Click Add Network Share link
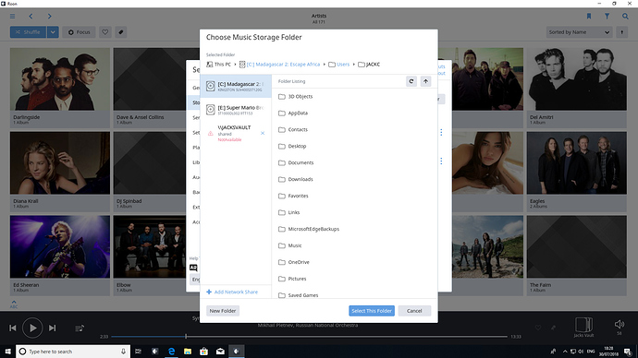The width and height of the screenshot is (638, 358). (232, 292)
